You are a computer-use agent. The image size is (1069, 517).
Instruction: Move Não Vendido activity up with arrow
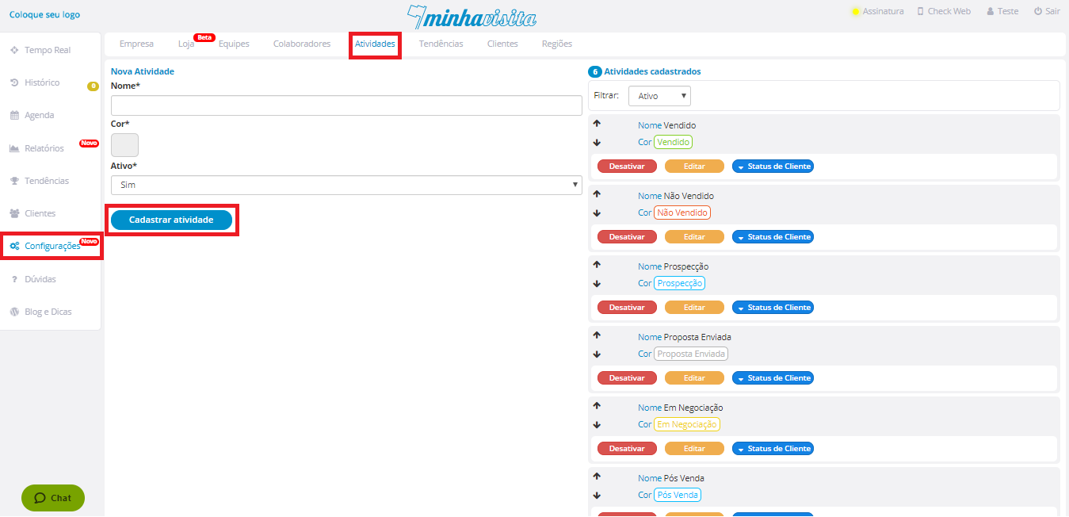(x=597, y=194)
